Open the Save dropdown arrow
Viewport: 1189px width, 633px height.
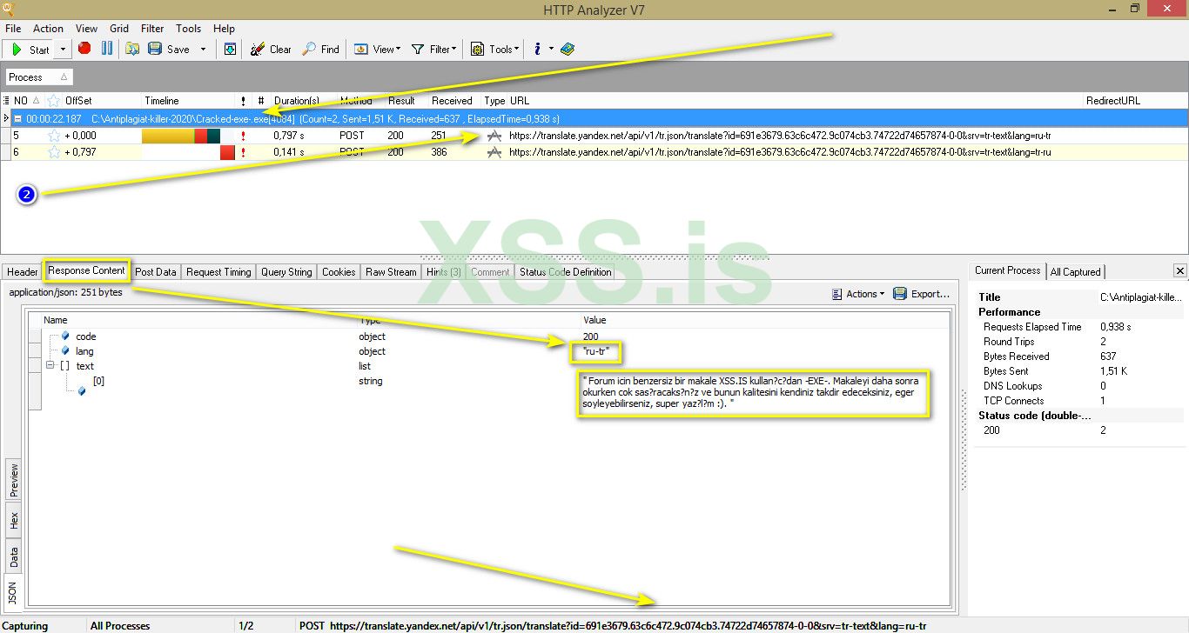pos(204,50)
